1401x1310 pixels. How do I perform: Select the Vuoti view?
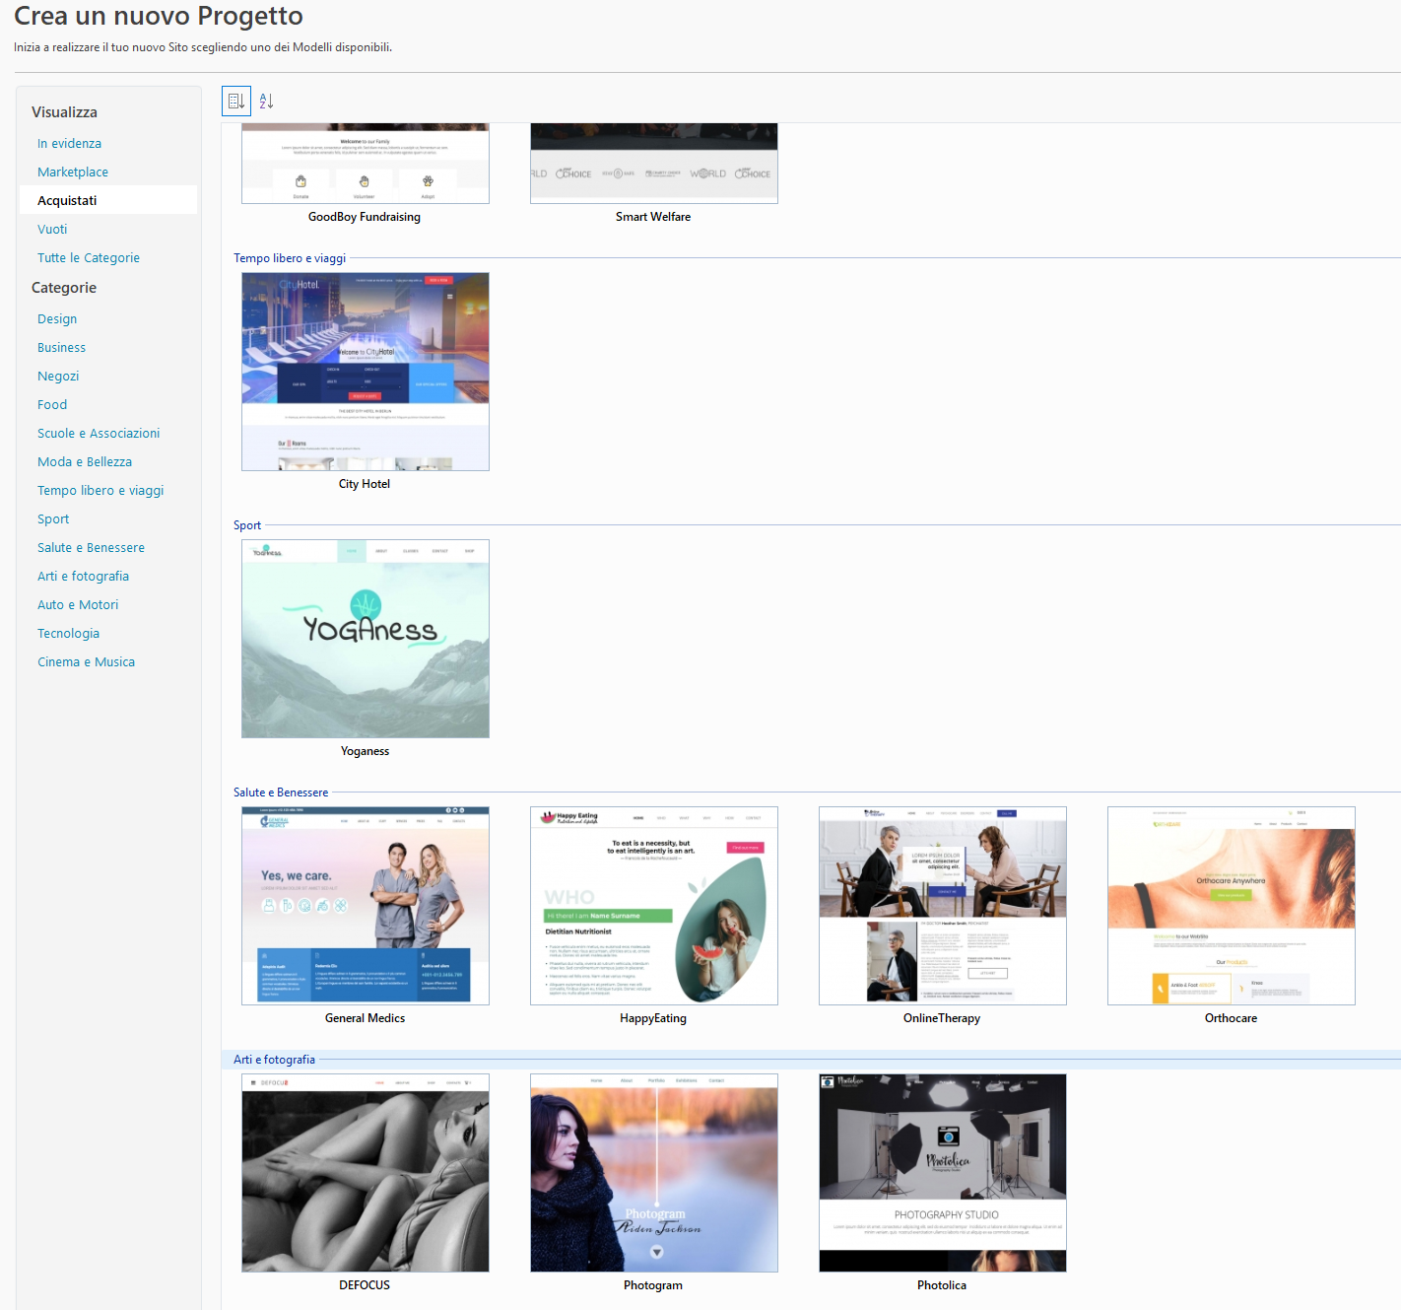point(52,229)
